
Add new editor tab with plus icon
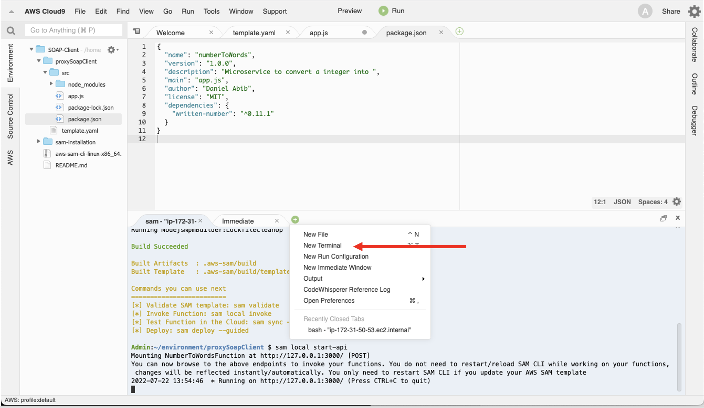pyautogui.click(x=460, y=31)
